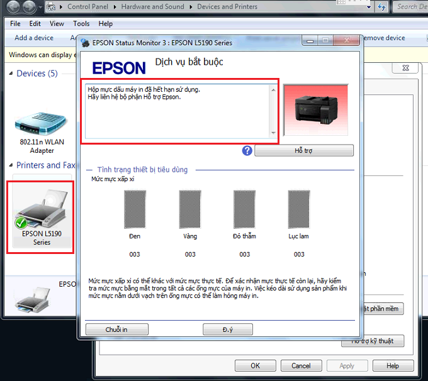The width and height of the screenshot is (428, 381).
Task: Click OK in the properties dialog
Action: [x=255, y=366]
